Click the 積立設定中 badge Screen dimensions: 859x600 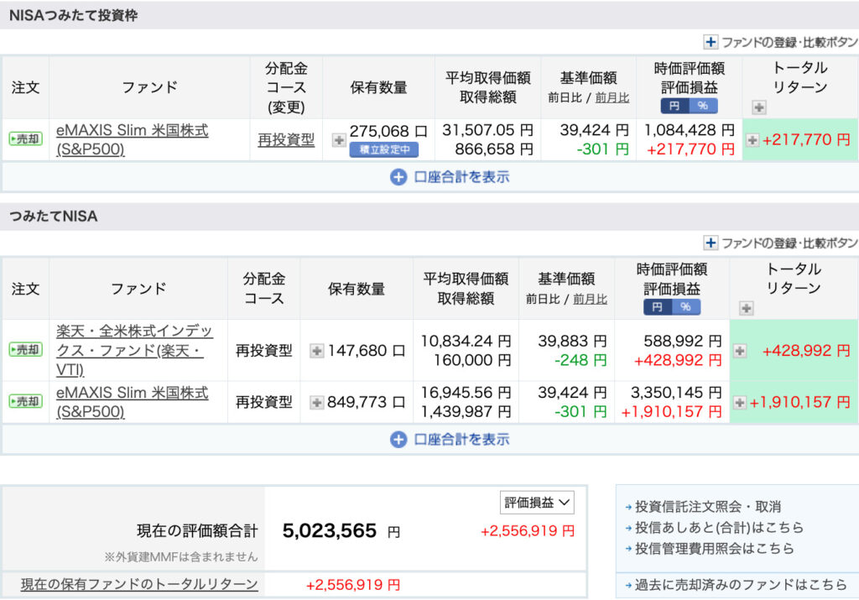click(x=383, y=150)
